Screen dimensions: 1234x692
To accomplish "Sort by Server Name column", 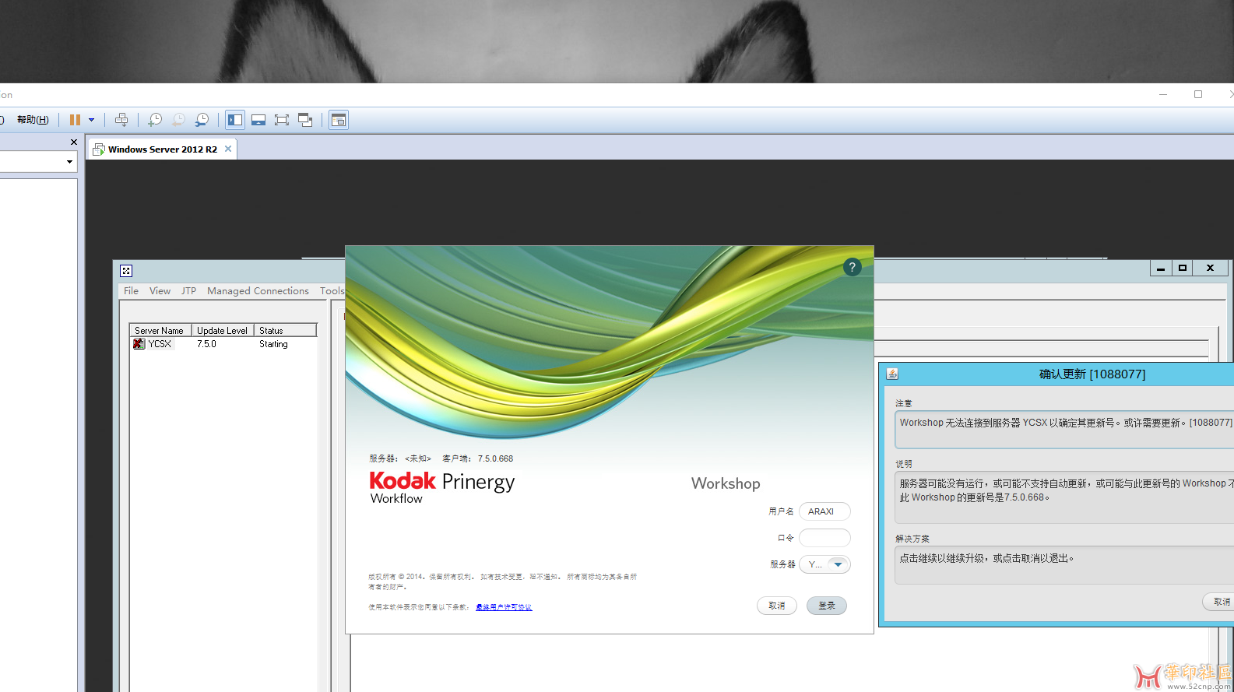I will (x=160, y=330).
